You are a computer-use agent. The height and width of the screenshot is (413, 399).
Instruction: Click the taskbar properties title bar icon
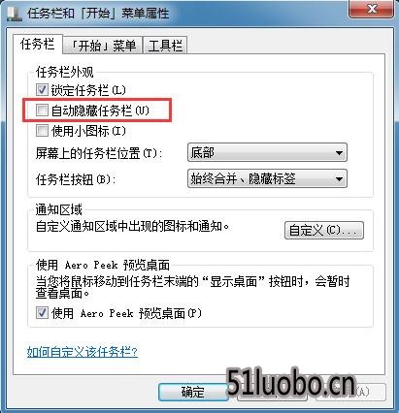14,14
